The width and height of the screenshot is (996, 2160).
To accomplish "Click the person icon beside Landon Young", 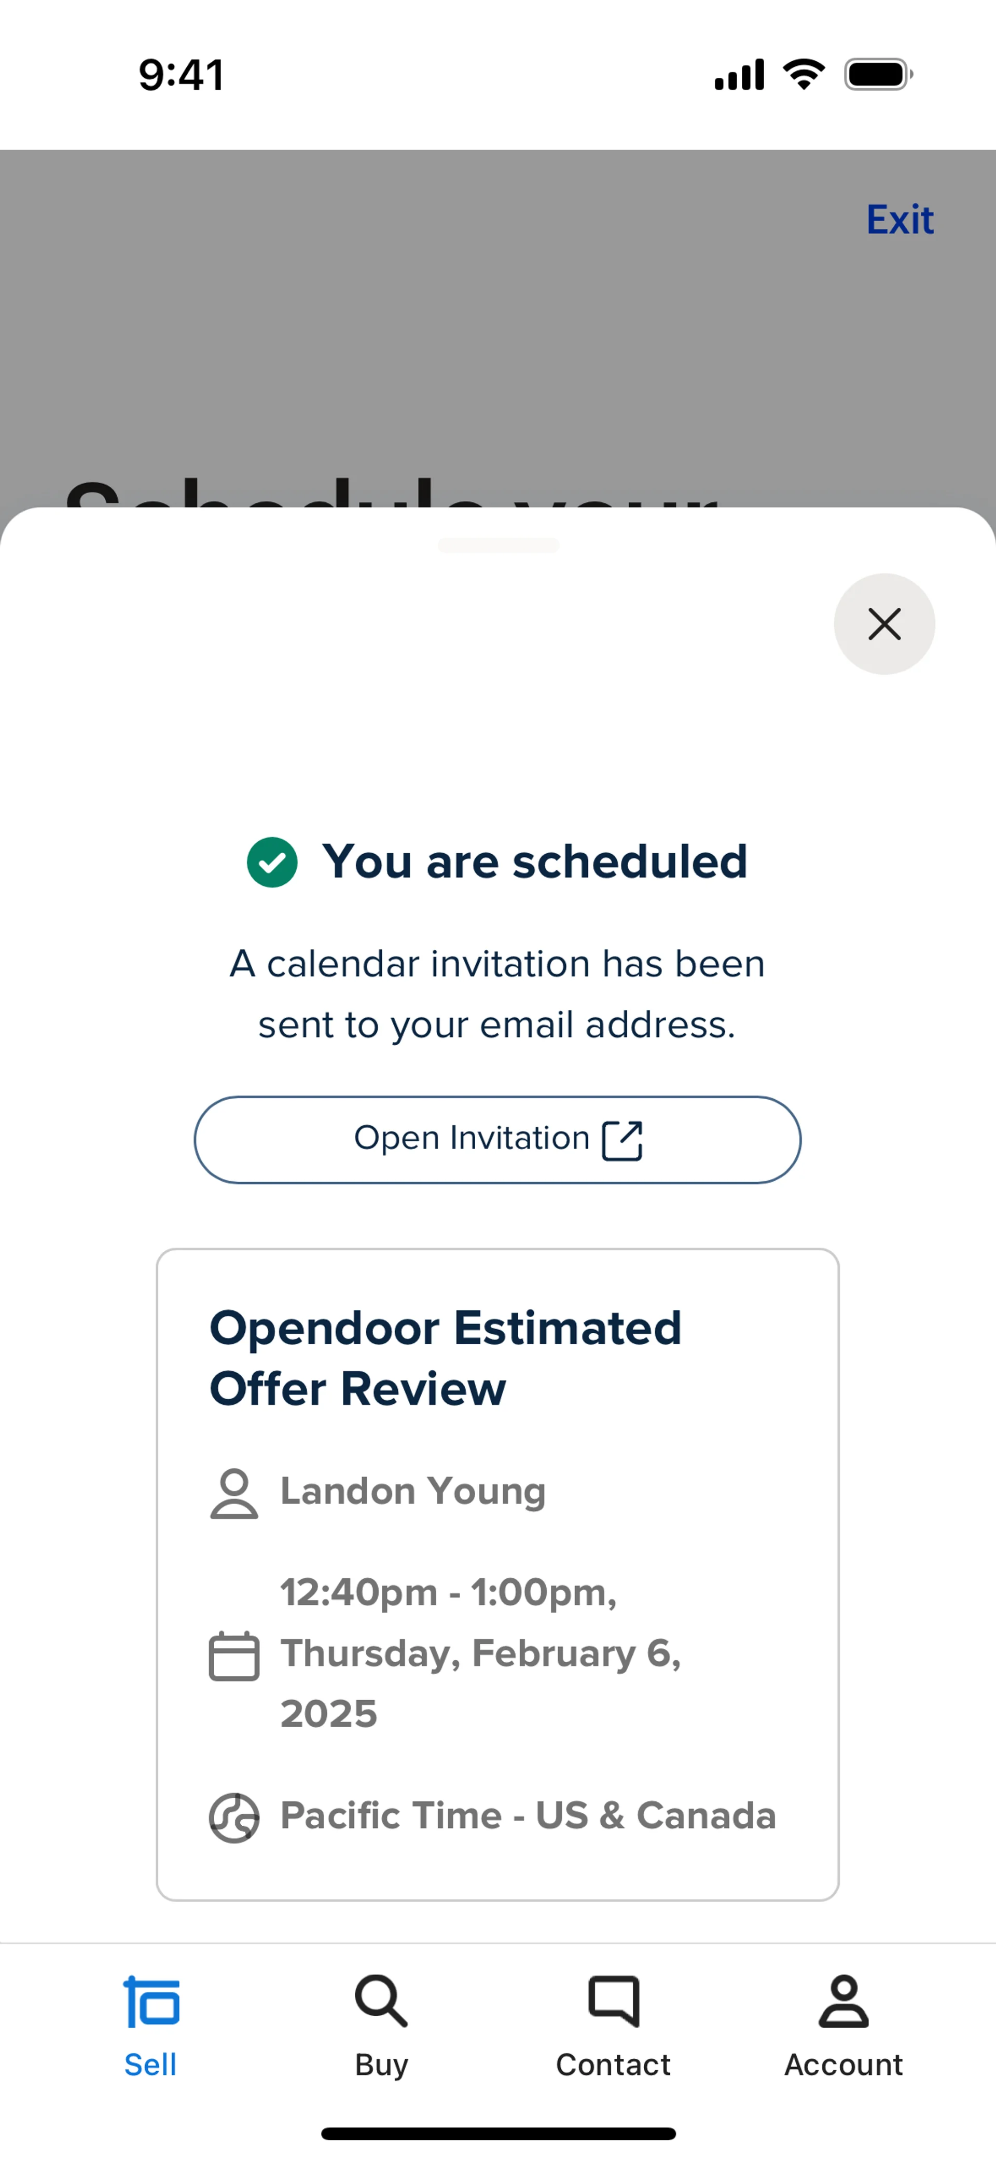I will tap(234, 1493).
